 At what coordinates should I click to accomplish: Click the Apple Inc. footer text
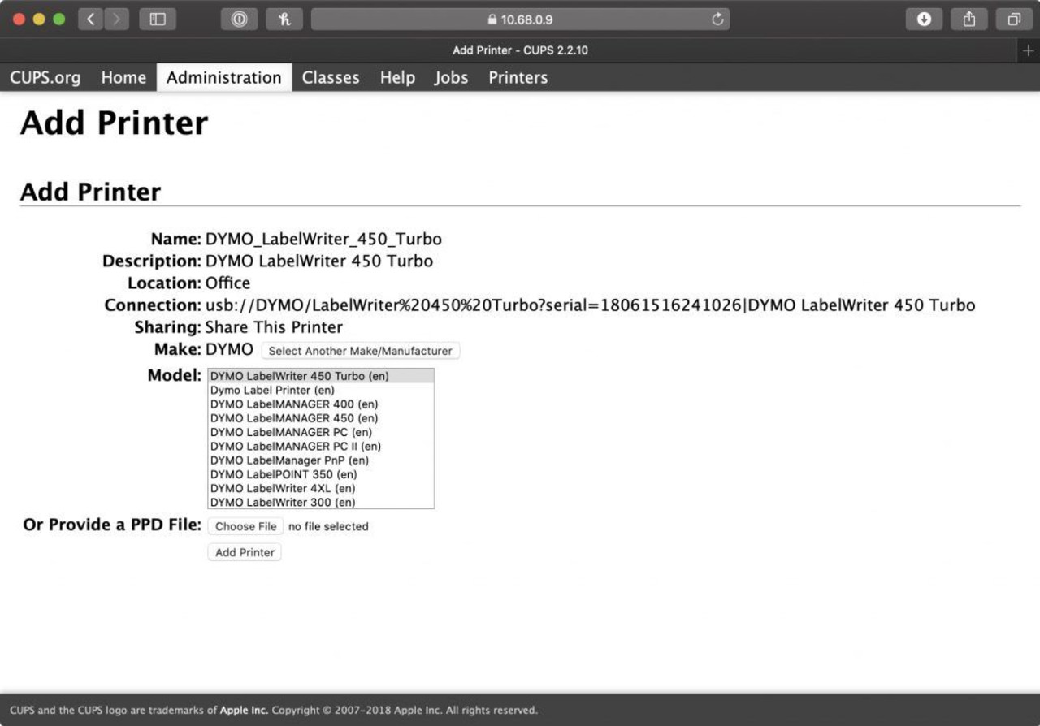coord(244,710)
